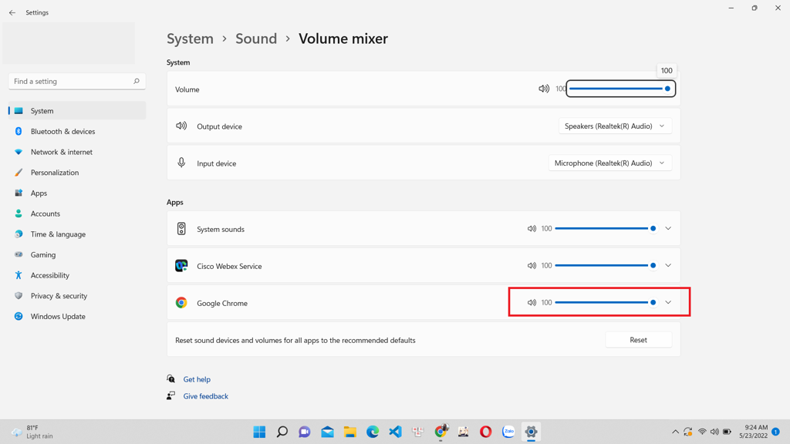Go back using the Settings back arrow

coord(12,12)
